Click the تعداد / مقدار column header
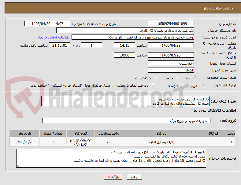241x185 pixels. [x=53, y=133]
